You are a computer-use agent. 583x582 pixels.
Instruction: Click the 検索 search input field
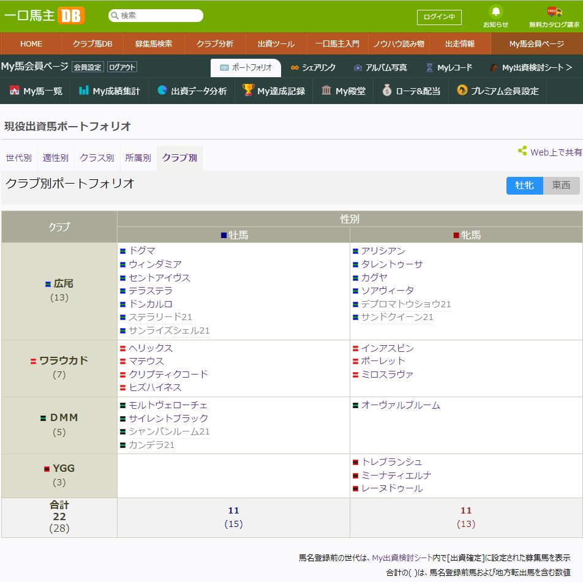coord(155,15)
